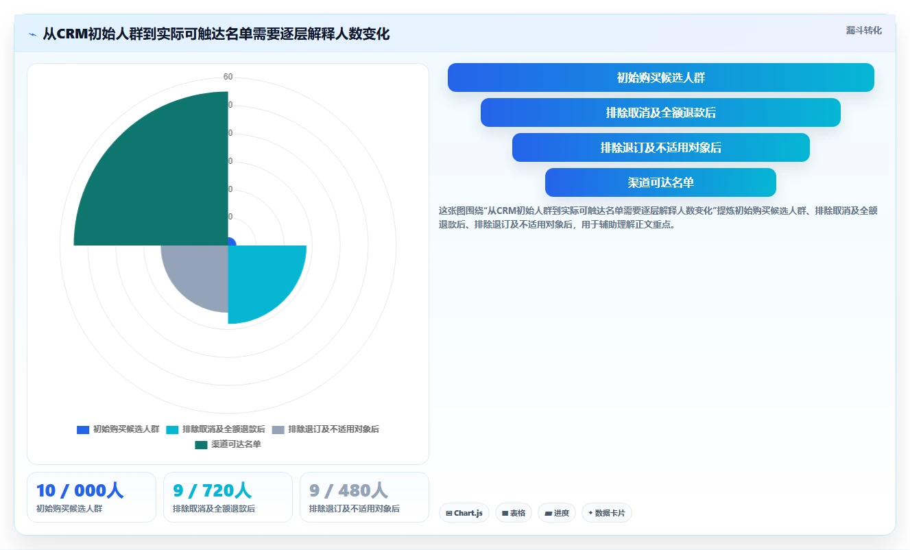The height and width of the screenshot is (550, 910).
Task: Toggle 排除退订及不适用对象后 legend gray swatch
Action: (278, 429)
